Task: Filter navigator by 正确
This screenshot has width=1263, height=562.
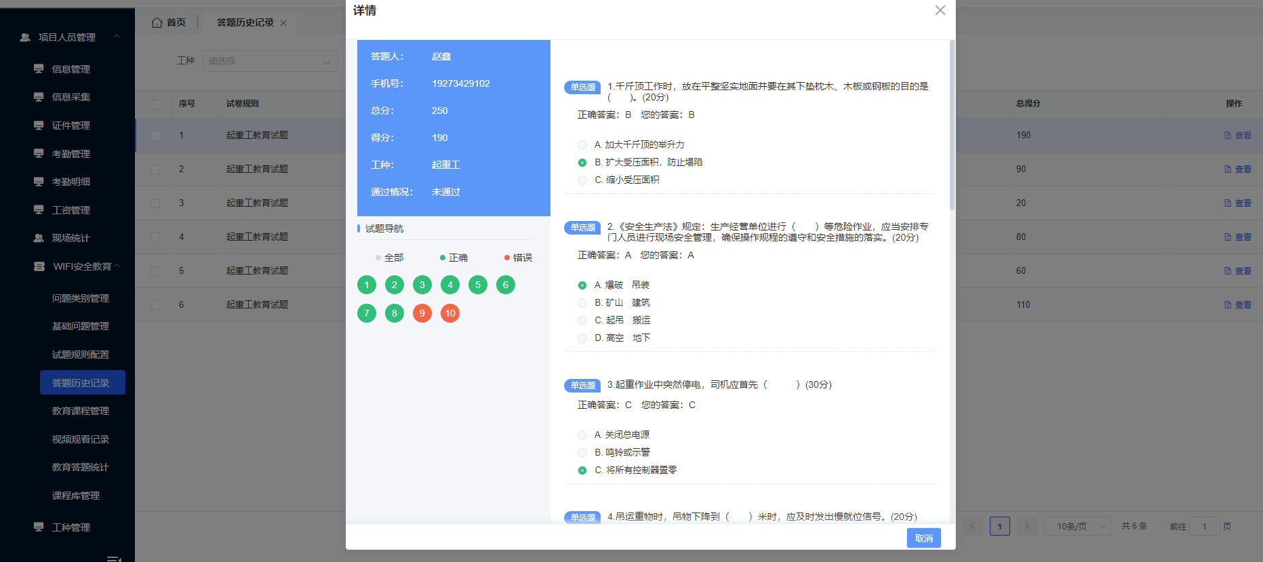Action: (x=454, y=258)
